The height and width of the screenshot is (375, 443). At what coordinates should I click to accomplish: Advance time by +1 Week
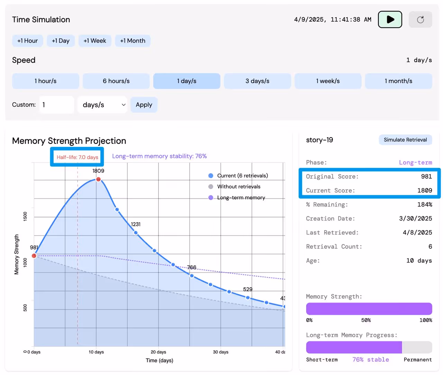(x=95, y=41)
